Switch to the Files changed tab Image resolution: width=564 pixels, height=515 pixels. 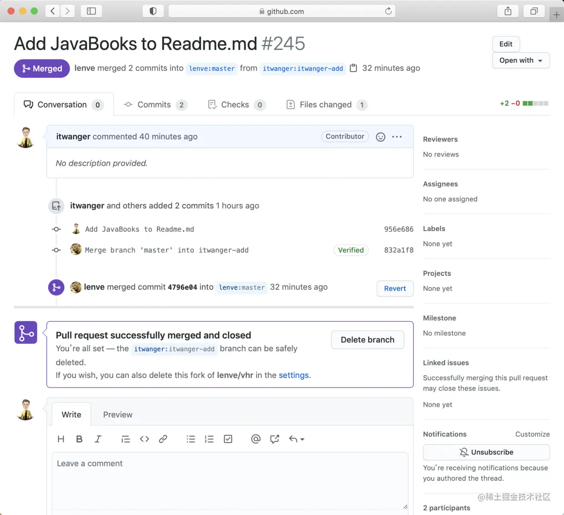(327, 105)
